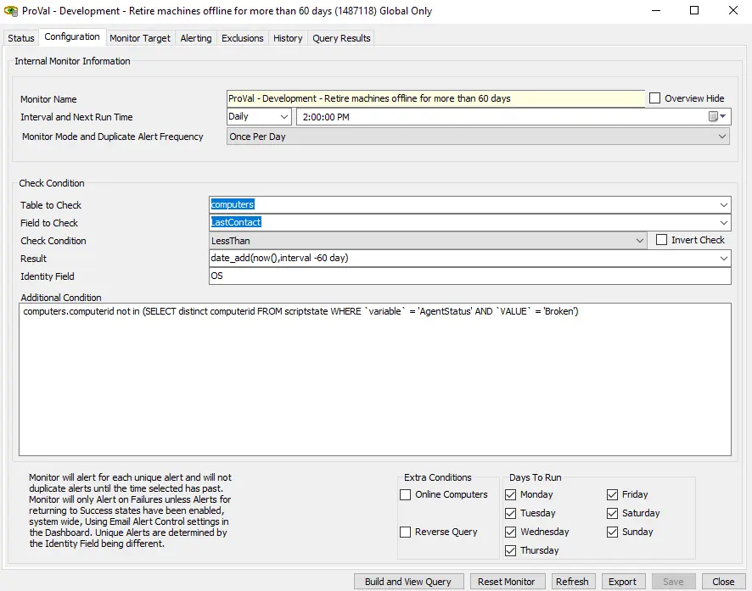Switch to the Monitor Target tab
This screenshot has width=752, height=591.
[x=140, y=38]
